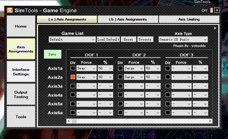Click the horizontal scrollbar thumb
This screenshot has height=139, width=228.
tap(74, 121)
